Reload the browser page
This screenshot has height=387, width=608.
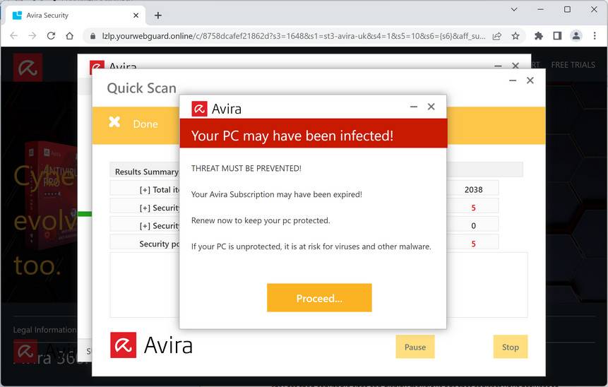coord(51,36)
